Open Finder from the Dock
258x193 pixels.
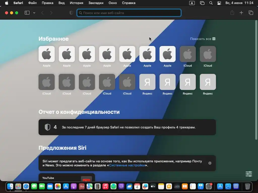pyautogui.click(x=10, y=186)
